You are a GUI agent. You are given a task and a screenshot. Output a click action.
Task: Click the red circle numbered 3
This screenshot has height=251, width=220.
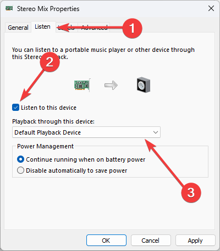pyautogui.click(x=191, y=193)
